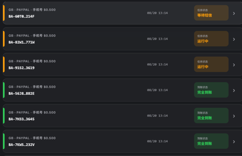
Task: Open order ID BA-7KW5...232V
Action: pyautogui.click(x=21, y=145)
